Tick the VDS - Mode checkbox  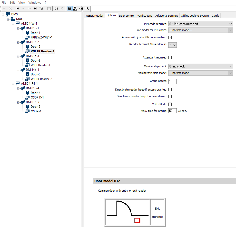click(x=170, y=104)
